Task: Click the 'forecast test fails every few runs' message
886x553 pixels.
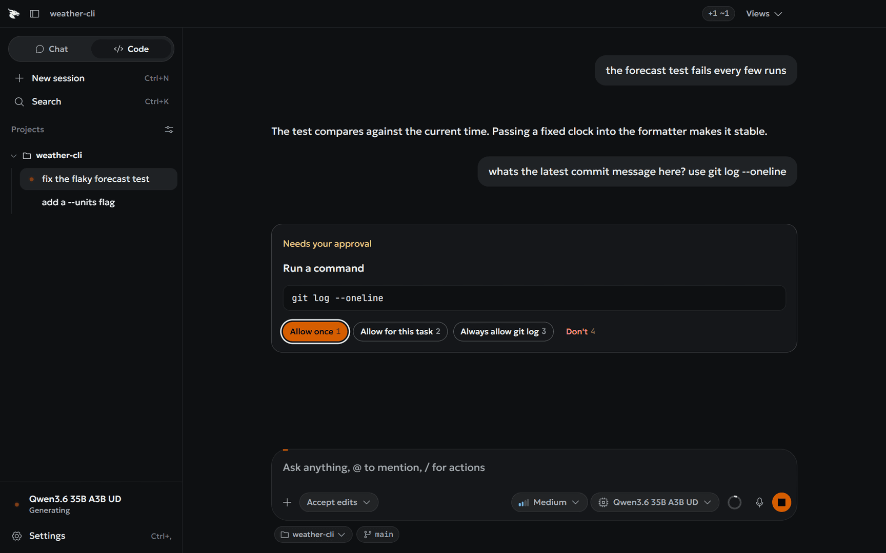Action: [696, 71]
